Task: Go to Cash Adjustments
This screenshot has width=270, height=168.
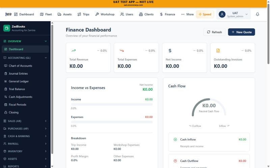Action: (x=25, y=97)
